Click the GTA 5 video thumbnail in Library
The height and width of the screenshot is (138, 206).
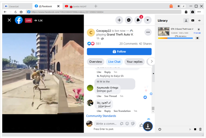(x=164, y=31)
